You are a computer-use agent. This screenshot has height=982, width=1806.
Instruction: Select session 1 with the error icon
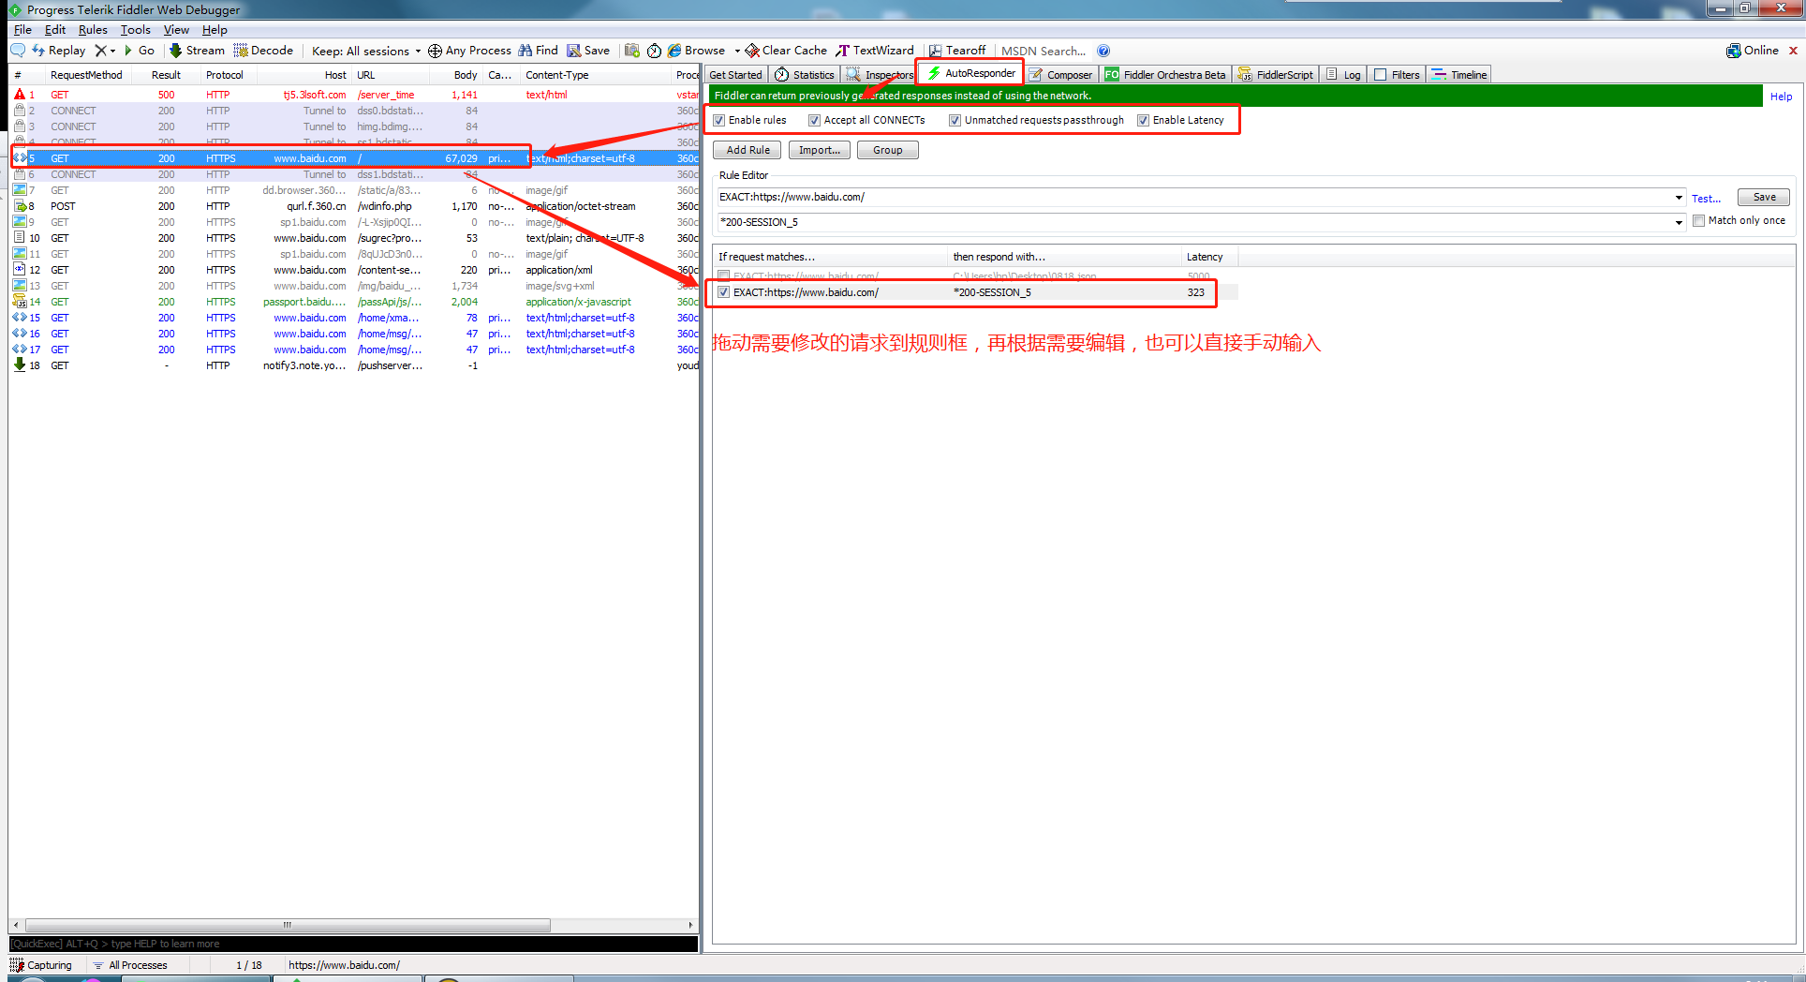354,95
